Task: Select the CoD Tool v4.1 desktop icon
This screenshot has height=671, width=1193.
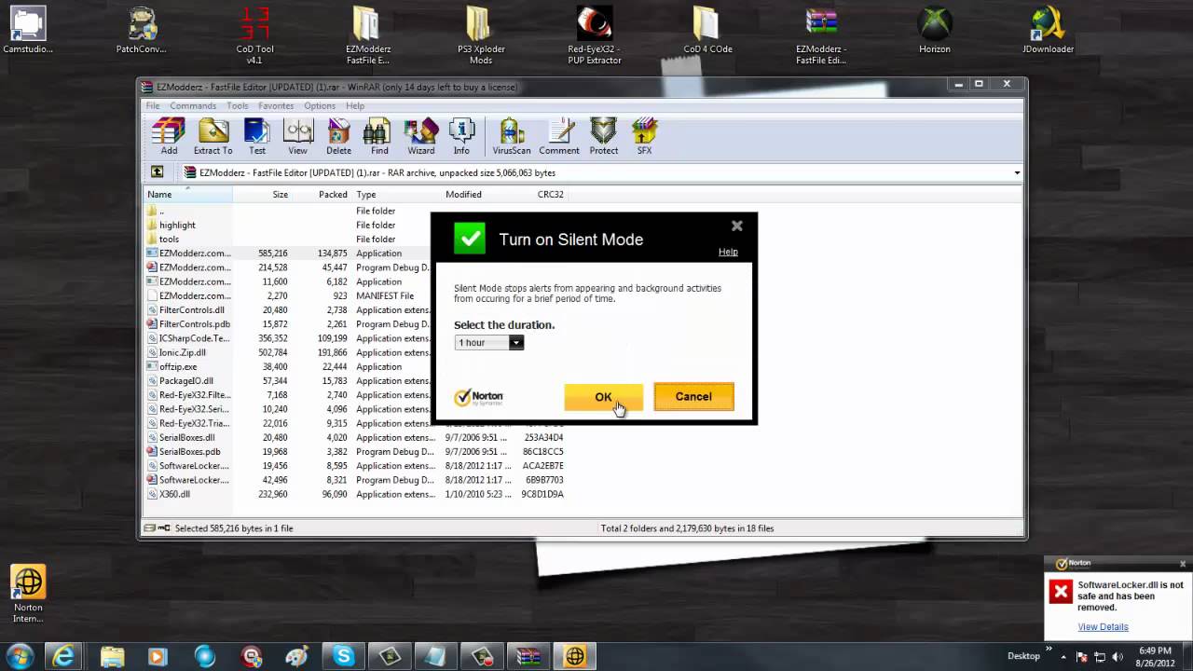Action: [254, 35]
